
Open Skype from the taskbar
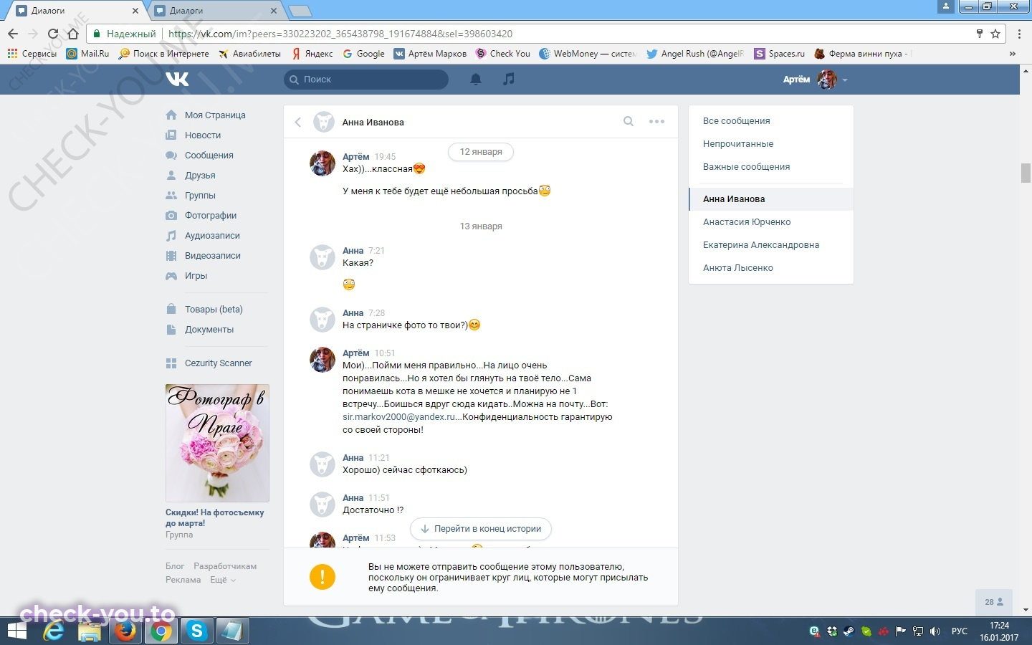pyautogui.click(x=196, y=631)
